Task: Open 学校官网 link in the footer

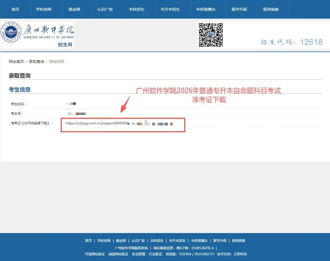Action: pos(104,241)
